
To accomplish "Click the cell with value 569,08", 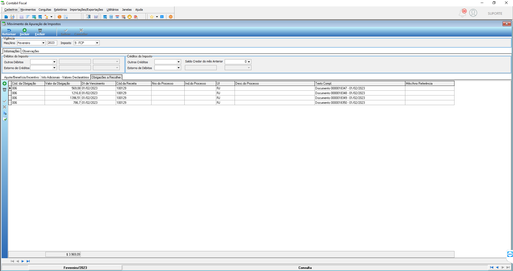I will point(63,88).
